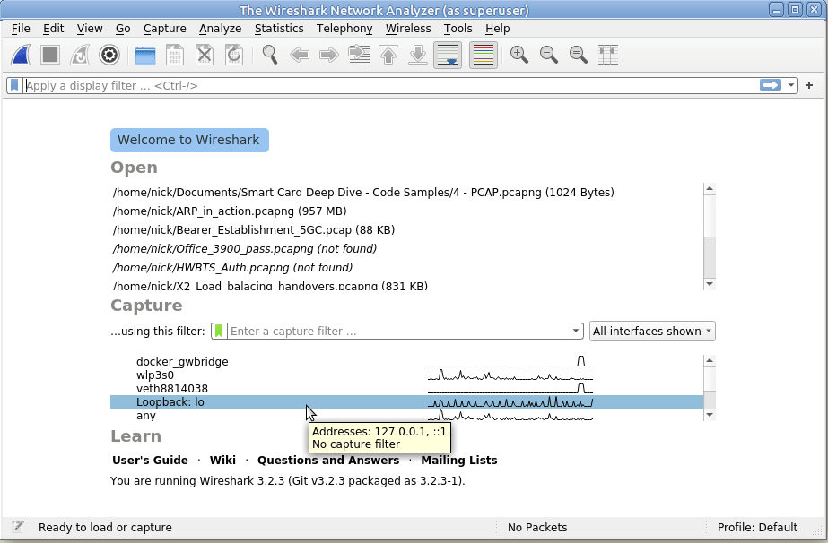Open the View menu
This screenshot has height=543, width=828.
[x=90, y=29]
